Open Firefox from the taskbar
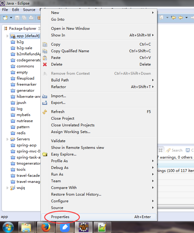The height and width of the screenshot is (233, 194). coord(46,227)
